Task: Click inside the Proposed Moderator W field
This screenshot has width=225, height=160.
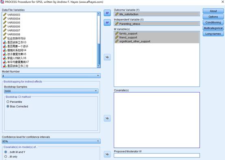Action: pyautogui.click(x=157, y=156)
